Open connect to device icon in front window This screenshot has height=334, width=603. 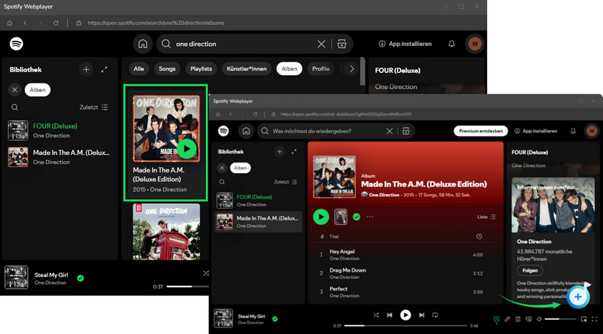[x=529, y=319]
